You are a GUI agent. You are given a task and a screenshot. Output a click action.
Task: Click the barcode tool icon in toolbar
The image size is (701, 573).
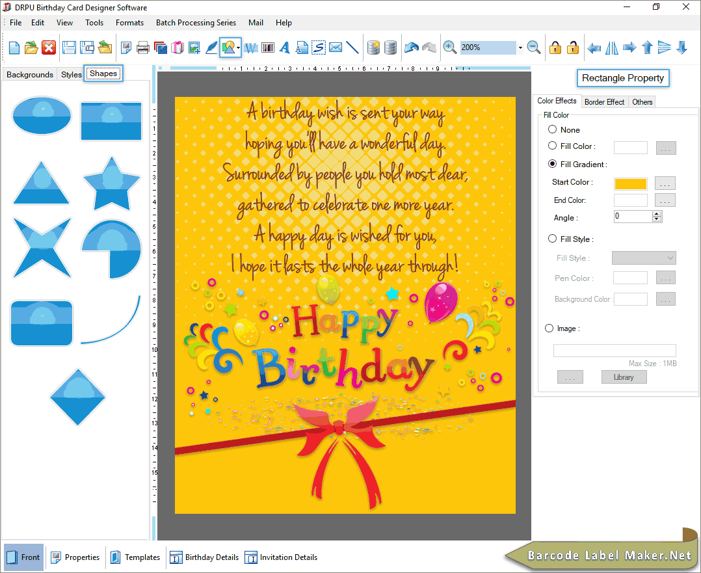(x=267, y=47)
